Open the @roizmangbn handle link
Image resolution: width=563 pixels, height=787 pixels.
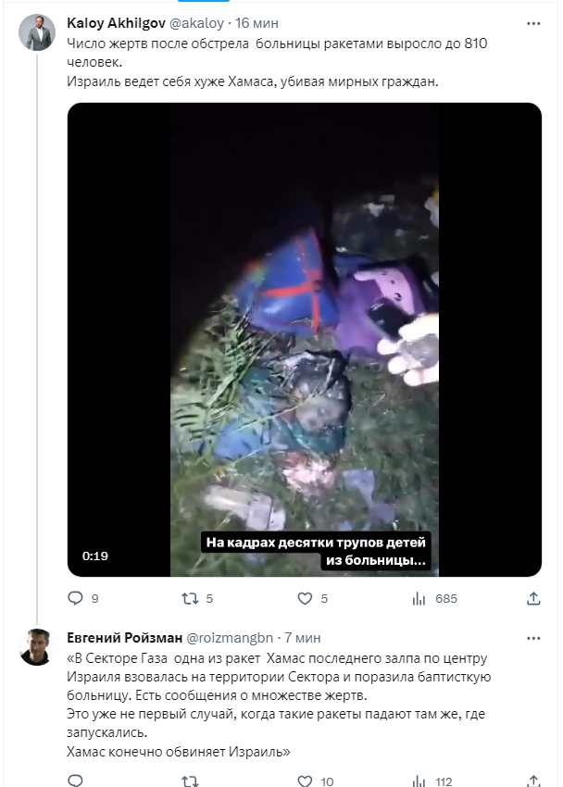(231, 637)
